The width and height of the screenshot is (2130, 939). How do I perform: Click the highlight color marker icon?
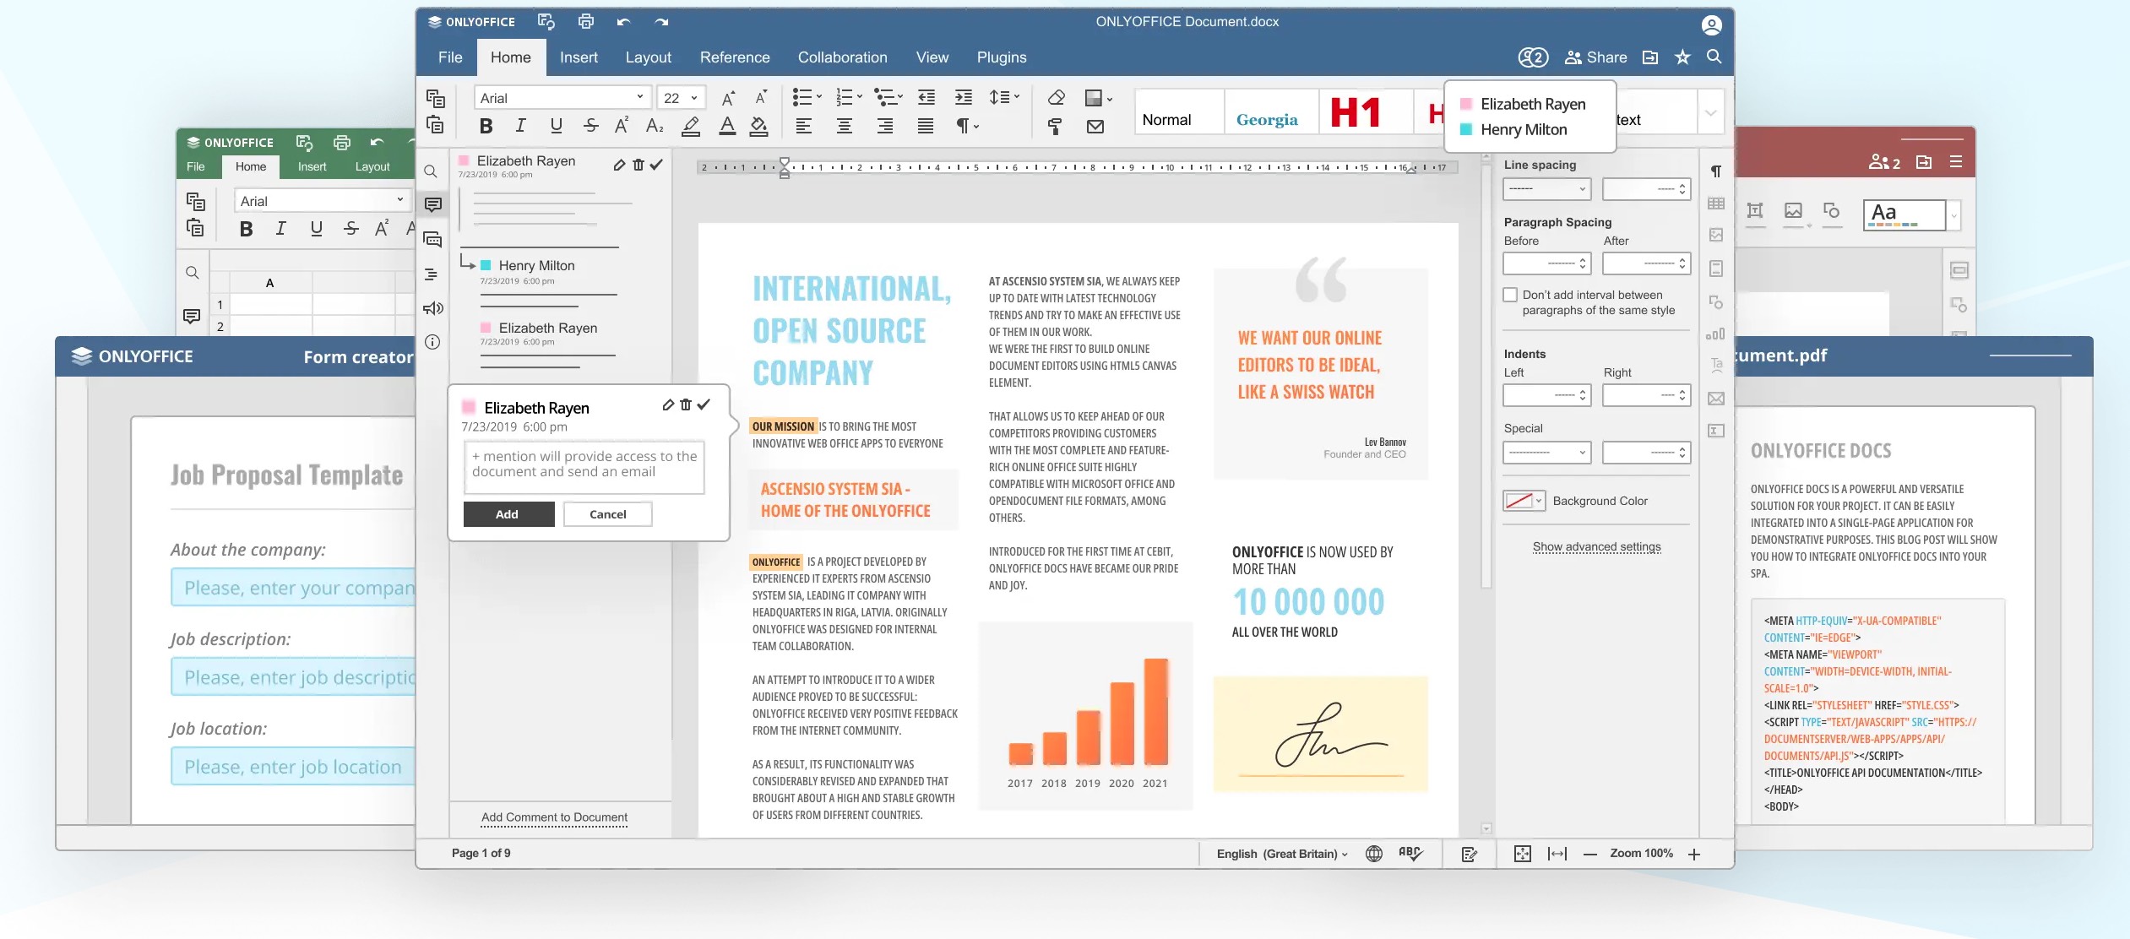click(x=691, y=127)
